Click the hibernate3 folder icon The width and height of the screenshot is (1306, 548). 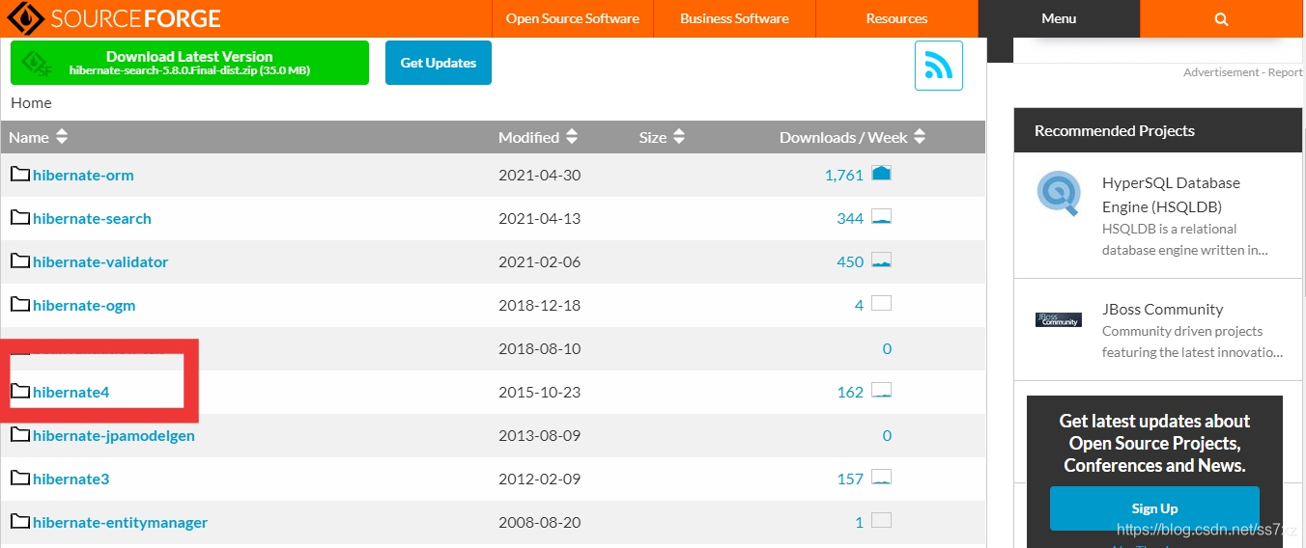(20, 479)
